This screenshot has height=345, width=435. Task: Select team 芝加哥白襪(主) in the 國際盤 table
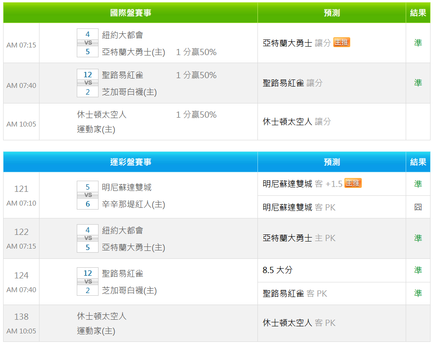(x=129, y=92)
